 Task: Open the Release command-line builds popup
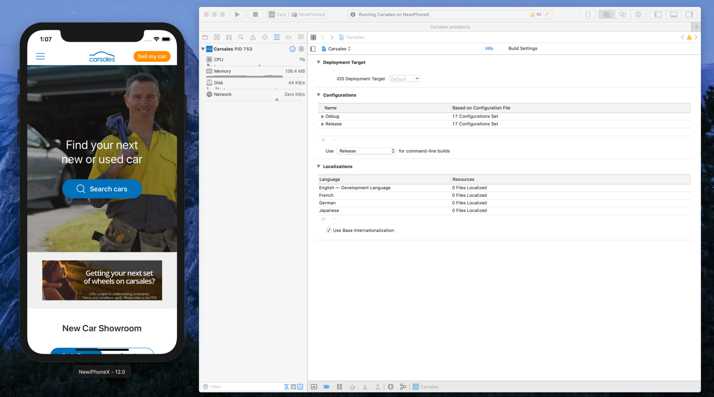(x=366, y=151)
